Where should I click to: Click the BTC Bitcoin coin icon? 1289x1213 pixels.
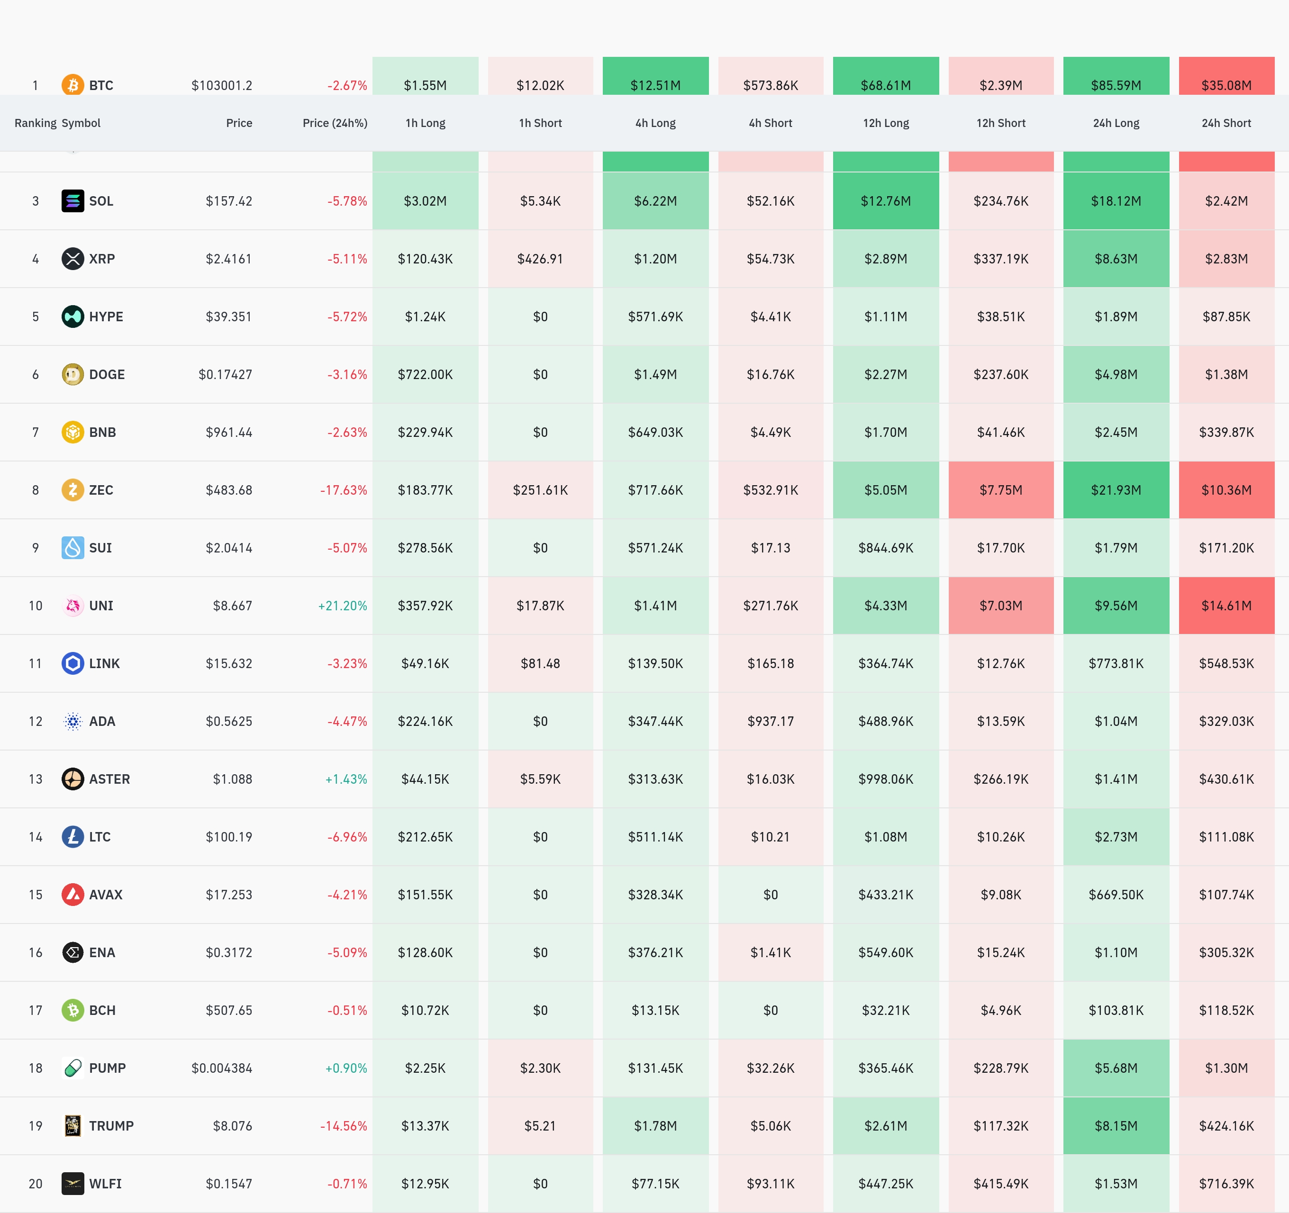point(73,85)
